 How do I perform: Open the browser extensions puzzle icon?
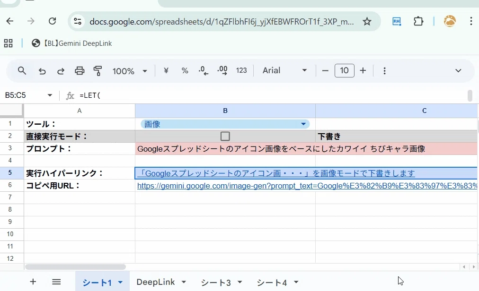pos(418,21)
